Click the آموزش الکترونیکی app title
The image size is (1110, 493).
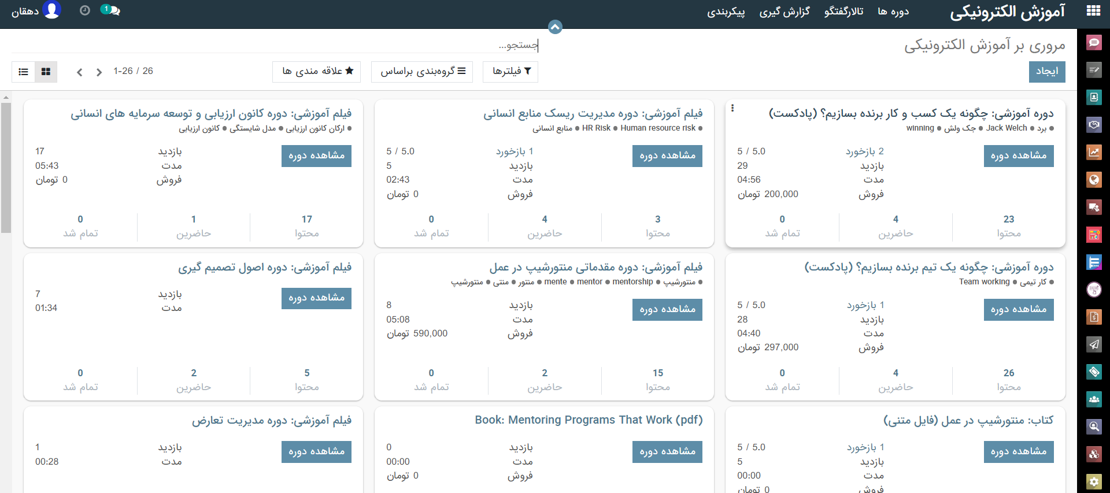1007,12
